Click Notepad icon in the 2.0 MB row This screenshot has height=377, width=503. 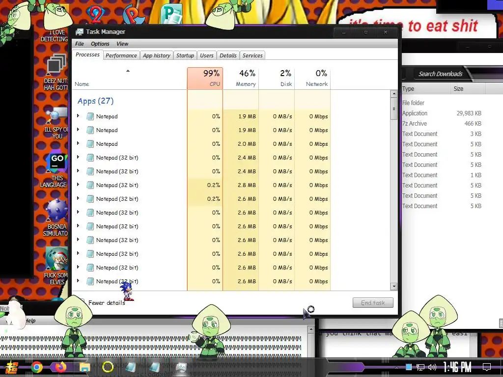(90, 144)
